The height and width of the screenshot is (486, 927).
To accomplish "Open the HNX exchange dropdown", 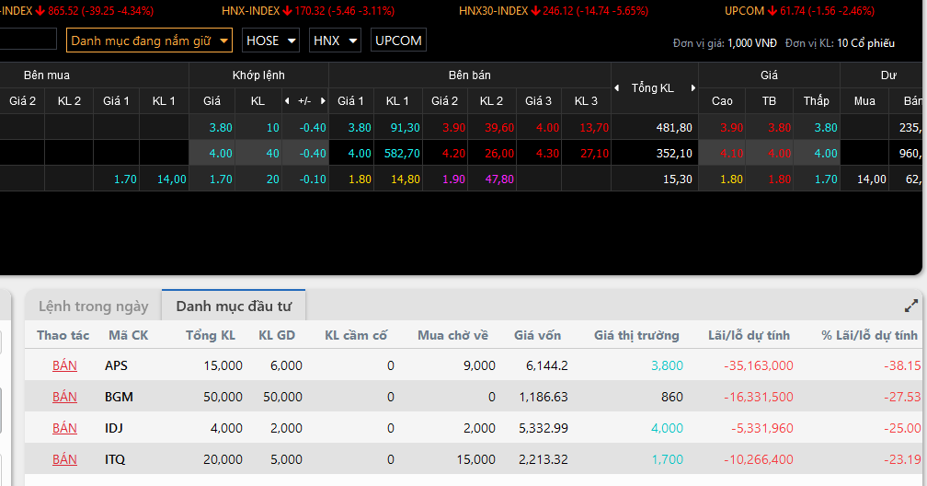I will click(335, 40).
